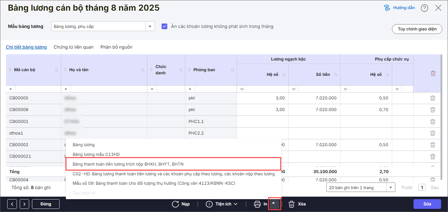Sort by Mã cán bộ column
448x212 pixels.
coord(56,70)
